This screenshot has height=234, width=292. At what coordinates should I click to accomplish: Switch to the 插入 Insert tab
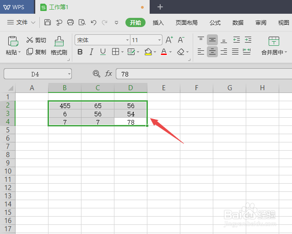(158, 23)
